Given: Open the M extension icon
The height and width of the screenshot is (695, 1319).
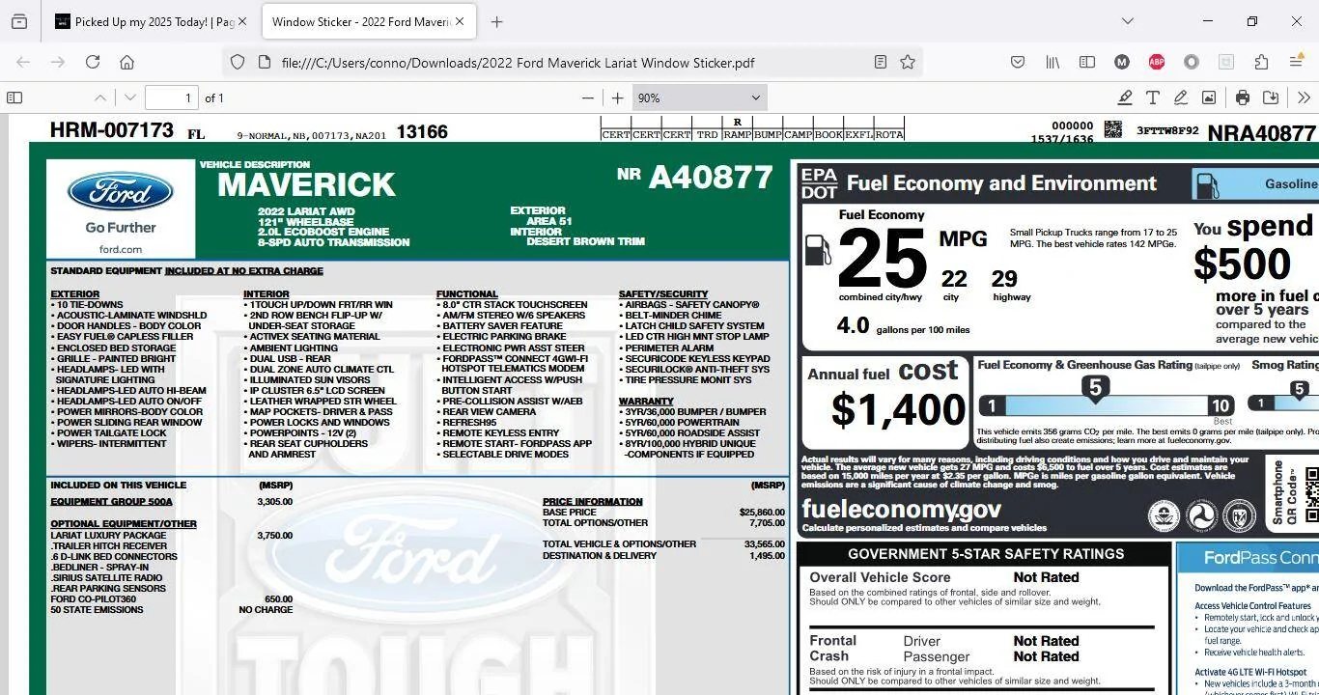Looking at the screenshot, I should [1122, 62].
